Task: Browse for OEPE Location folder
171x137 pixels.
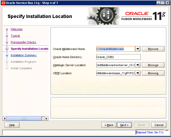Action: click(x=153, y=73)
